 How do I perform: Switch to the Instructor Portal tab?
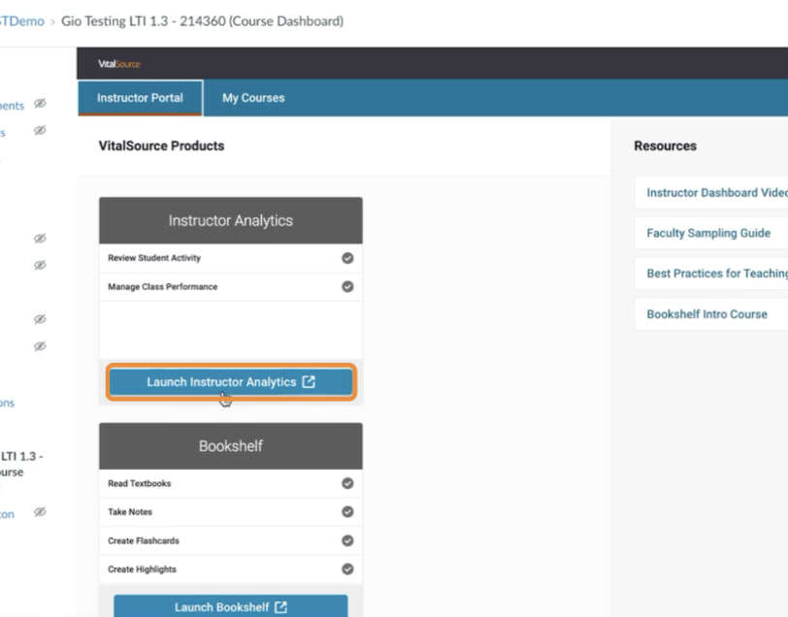pos(140,98)
